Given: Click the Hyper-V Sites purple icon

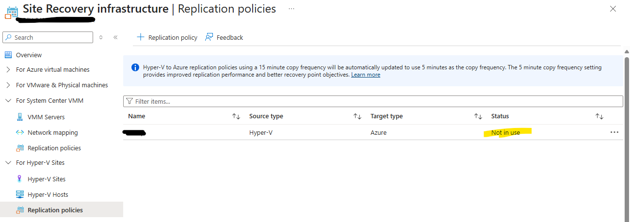Looking at the screenshot, I should pos(20,179).
